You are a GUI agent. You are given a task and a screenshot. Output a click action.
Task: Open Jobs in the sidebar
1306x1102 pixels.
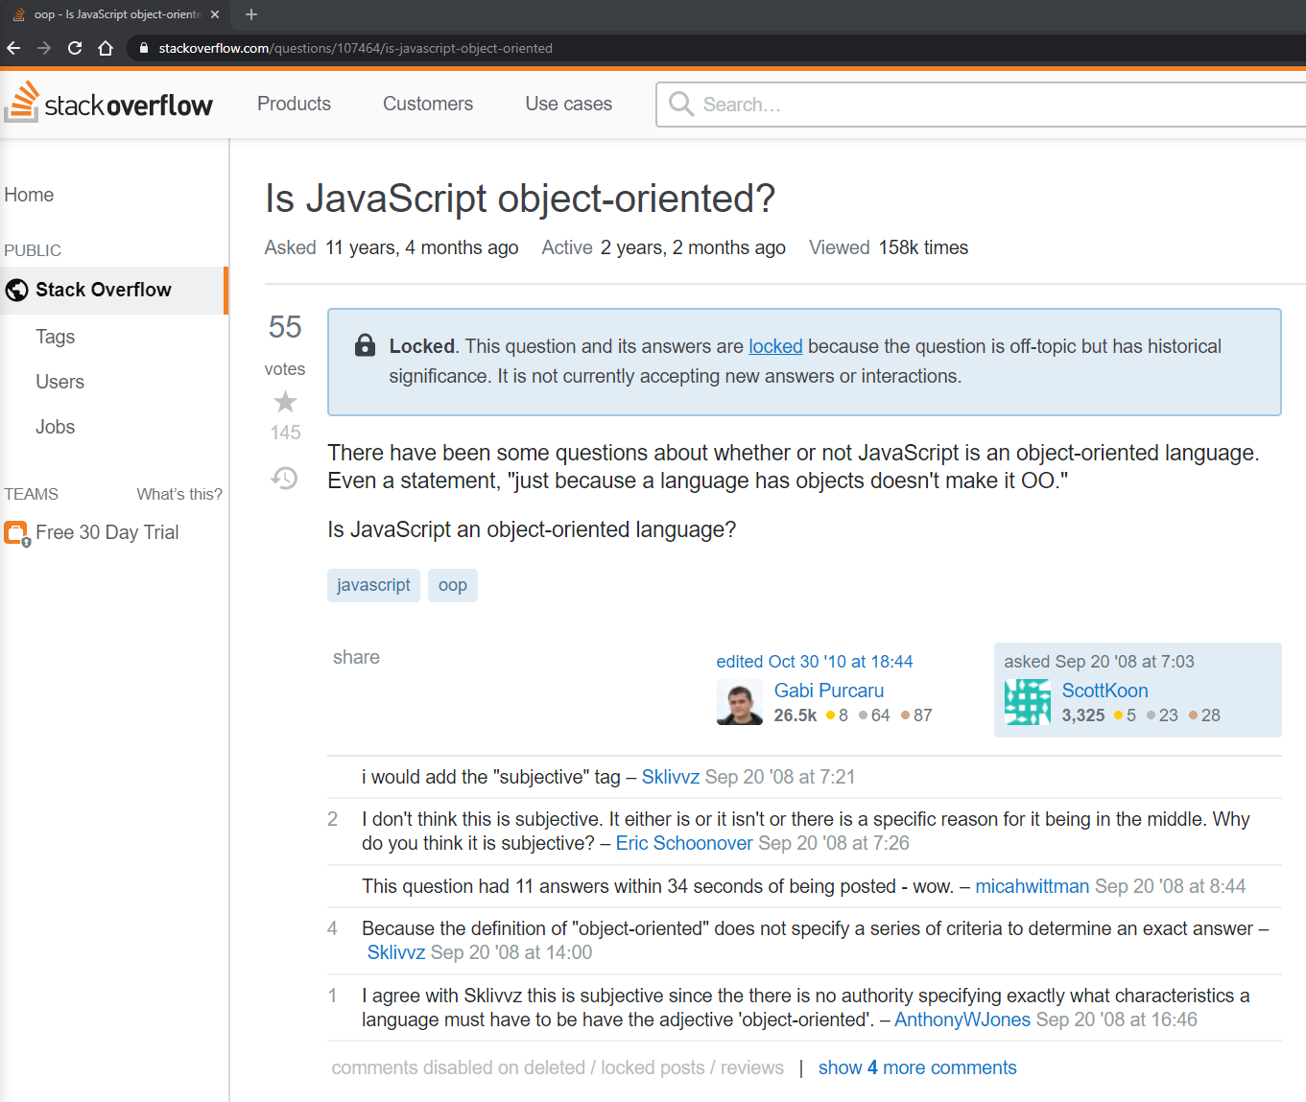tap(56, 427)
